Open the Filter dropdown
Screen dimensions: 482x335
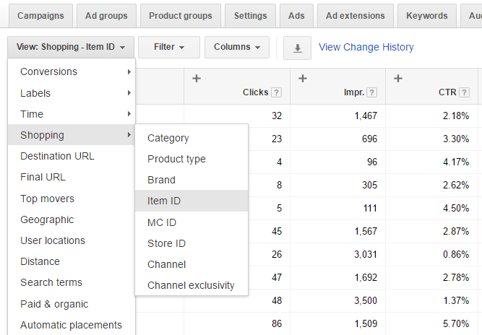pyautogui.click(x=168, y=48)
